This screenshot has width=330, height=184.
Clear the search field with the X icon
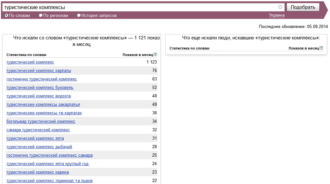(x=280, y=7)
